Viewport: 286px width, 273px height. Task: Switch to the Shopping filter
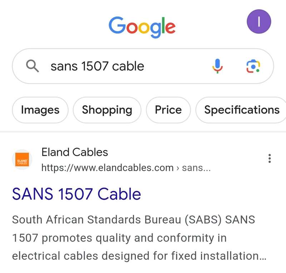pyautogui.click(x=107, y=110)
